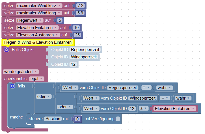Select trigger Objekt ID 12 field
The image size is (205, 134).
tap(73, 64)
